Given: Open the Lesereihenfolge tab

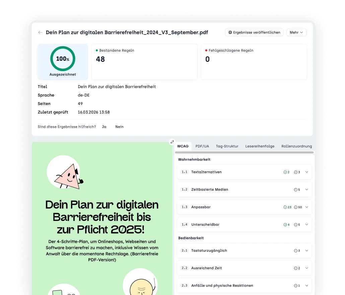Looking at the screenshot, I should [260, 146].
